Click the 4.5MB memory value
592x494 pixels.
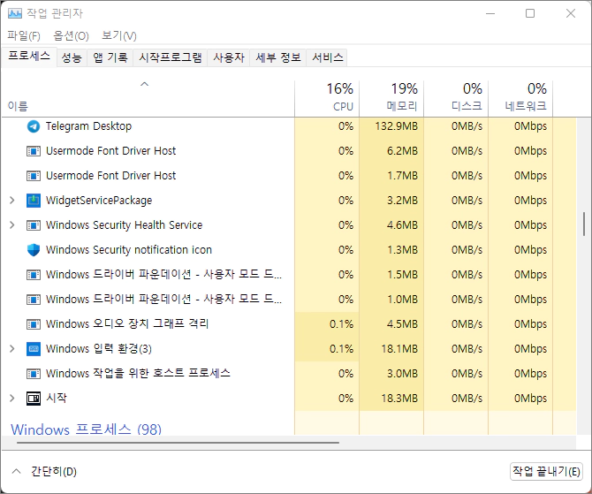[402, 324]
